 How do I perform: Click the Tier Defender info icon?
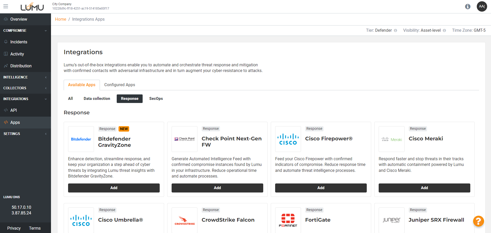[395, 30]
